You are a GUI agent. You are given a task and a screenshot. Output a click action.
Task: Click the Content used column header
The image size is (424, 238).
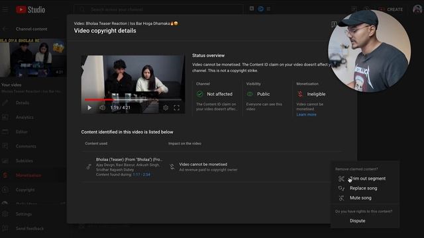[96, 143]
